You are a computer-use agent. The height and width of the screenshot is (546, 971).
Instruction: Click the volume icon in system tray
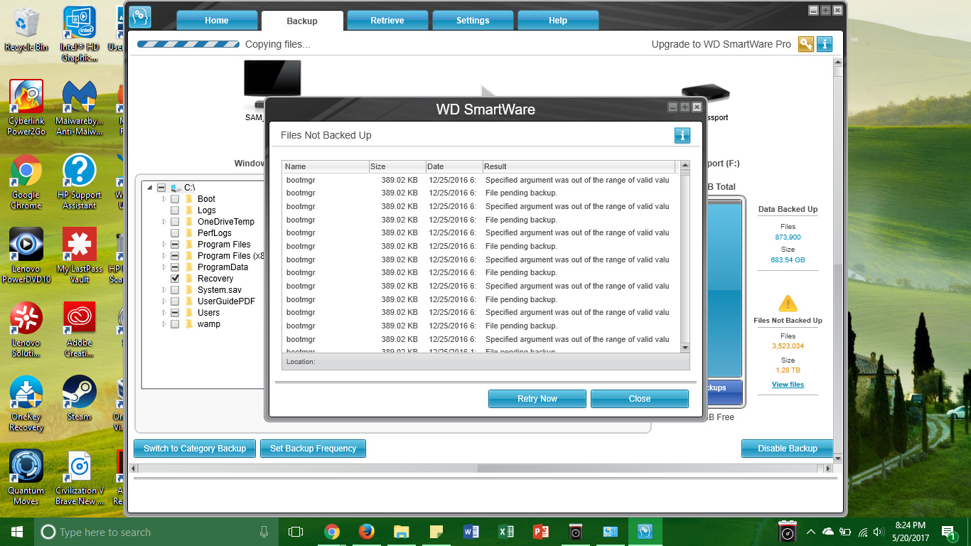(x=879, y=532)
